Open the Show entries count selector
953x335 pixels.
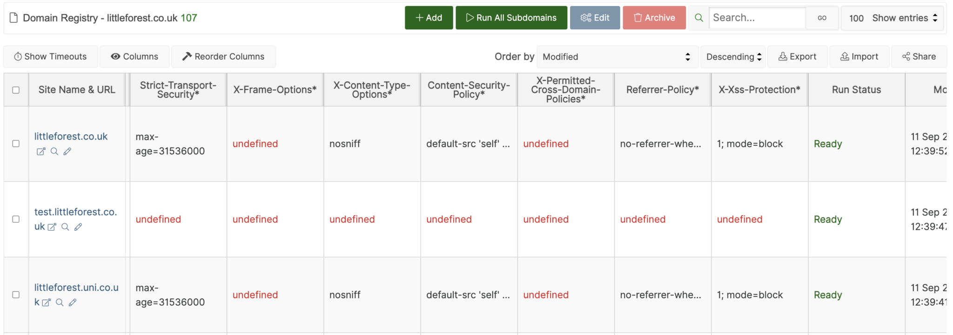[x=892, y=18]
